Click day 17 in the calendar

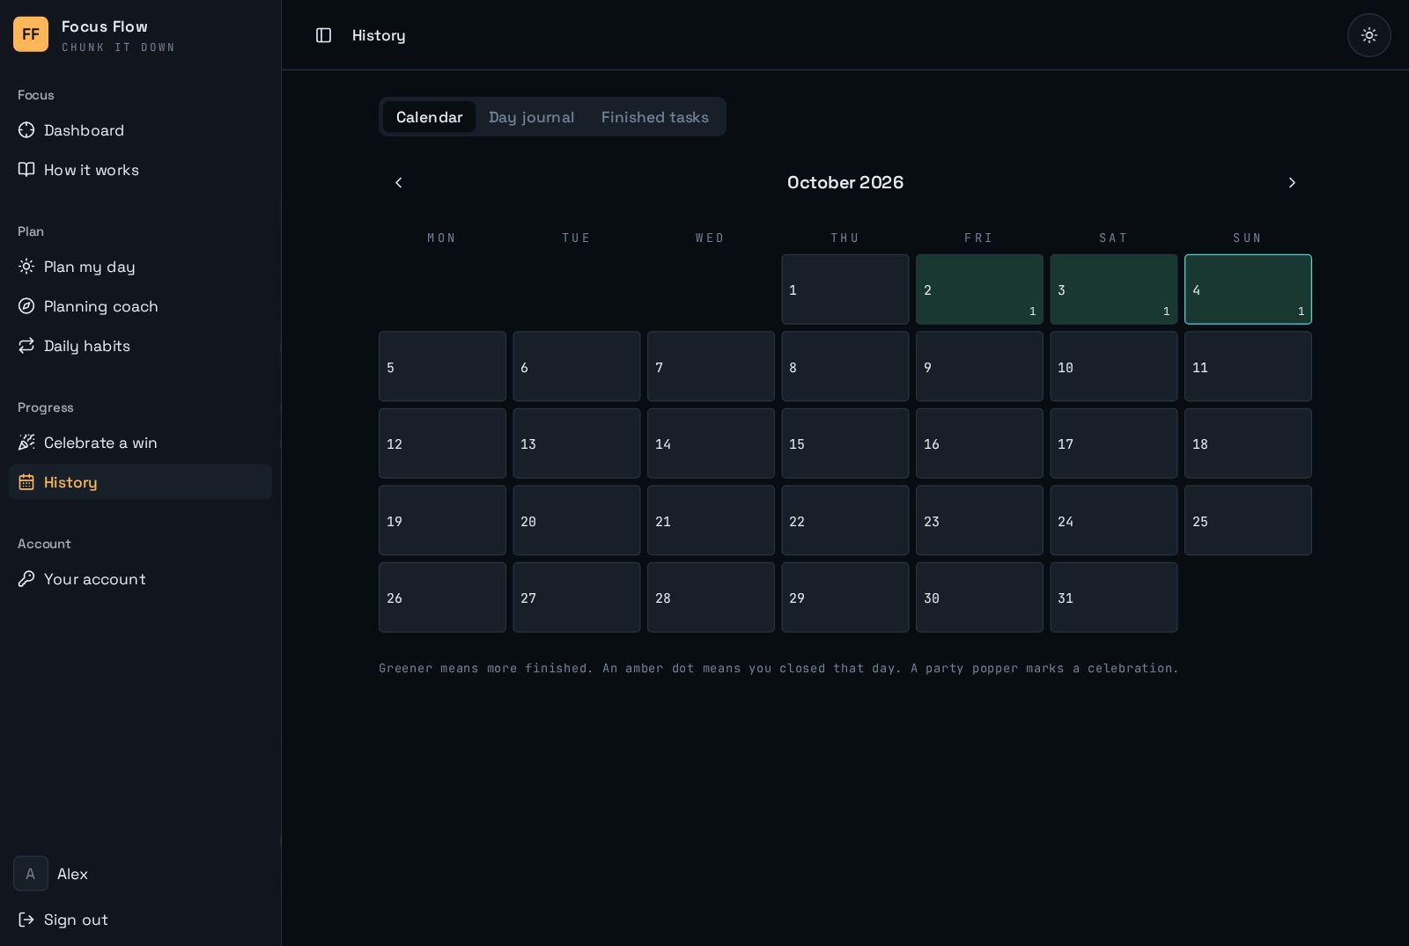pos(1113,444)
